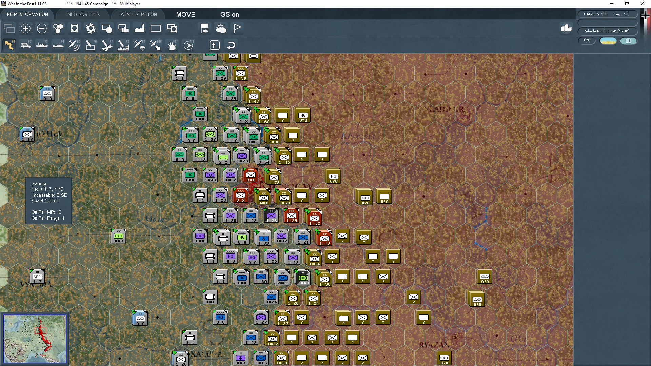The width and height of the screenshot is (651, 366).
Task: Click the Swamp hex info tooltip
Action: 48,201
